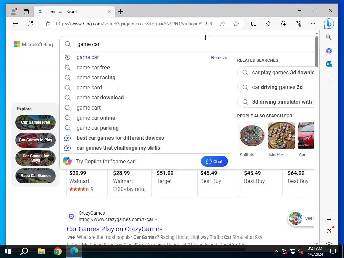Screen dimensions: 344x258
Task: Open Outlook sidebar icon
Action: click(x=329, y=64)
